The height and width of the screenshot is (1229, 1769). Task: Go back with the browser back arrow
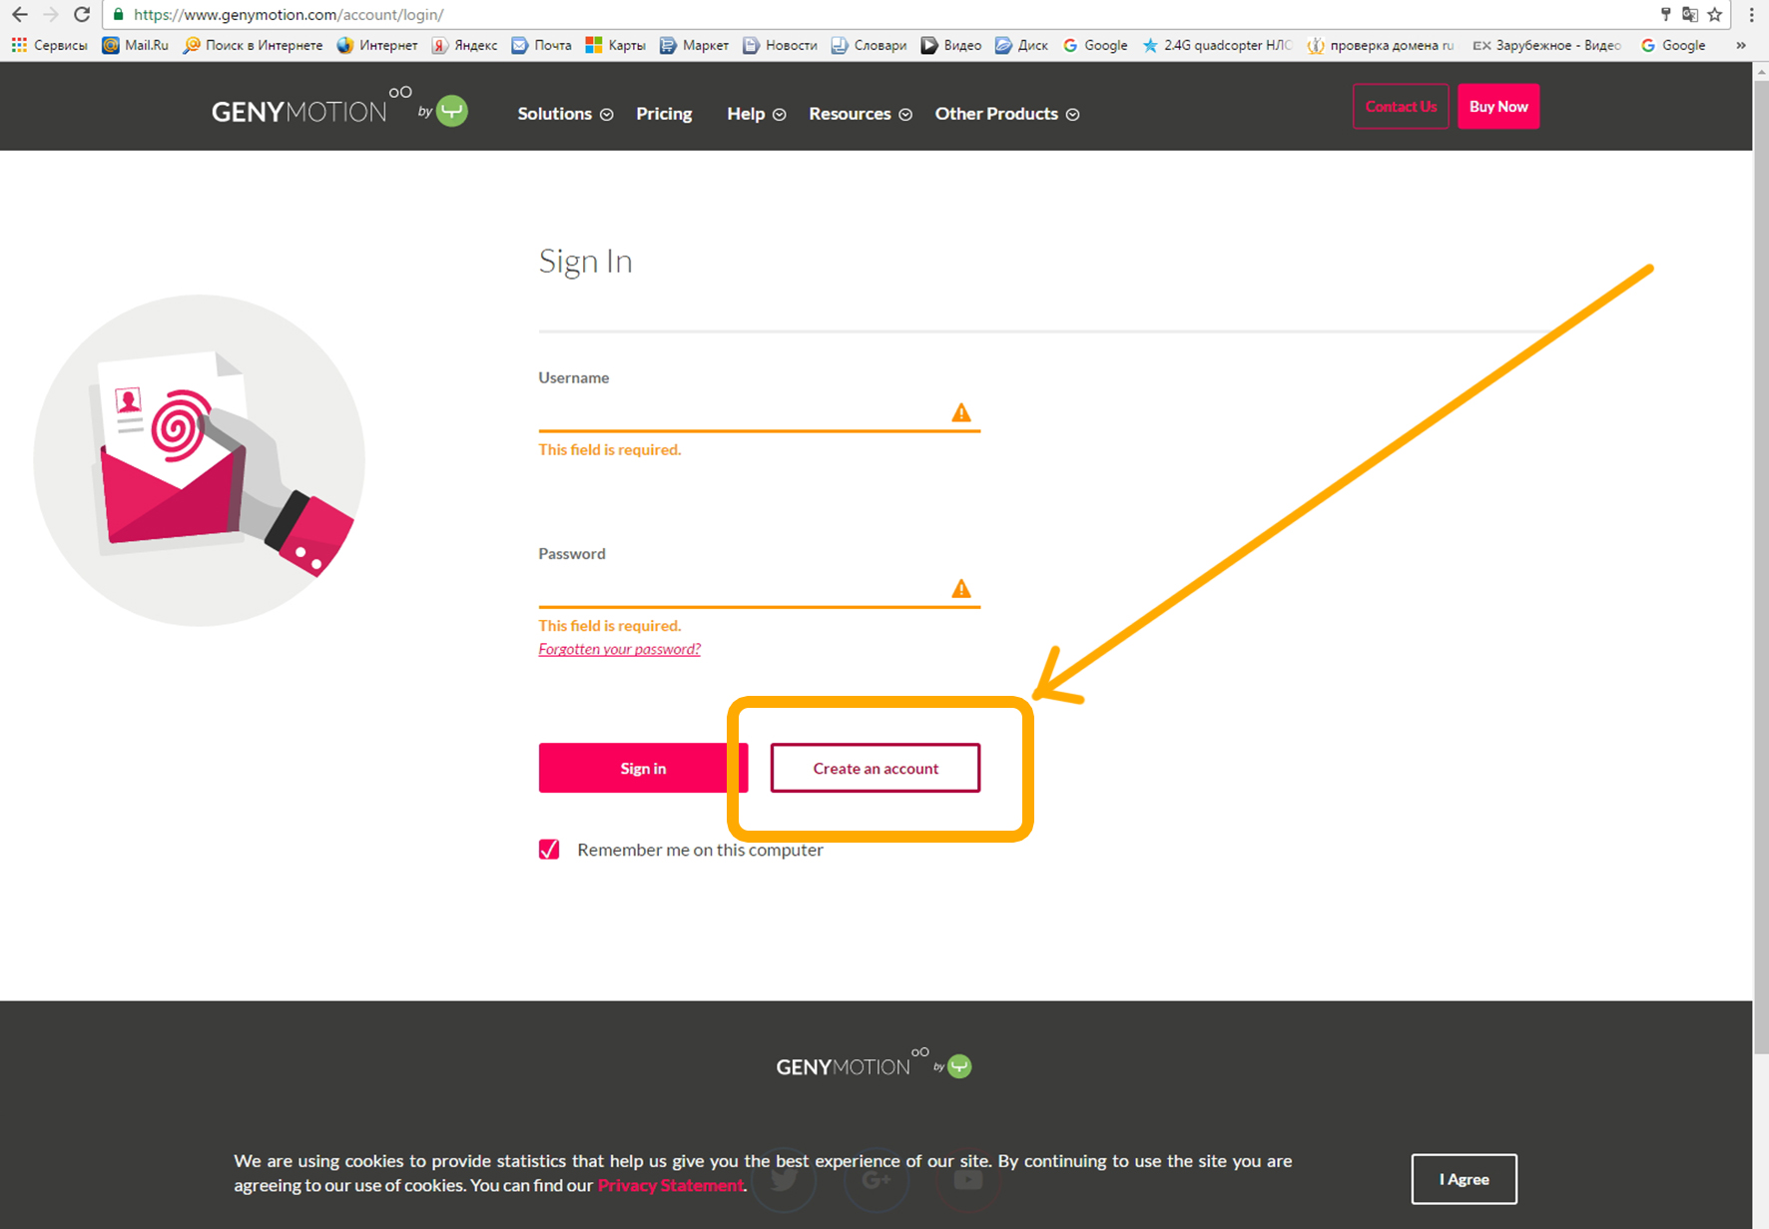coord(19,14)
